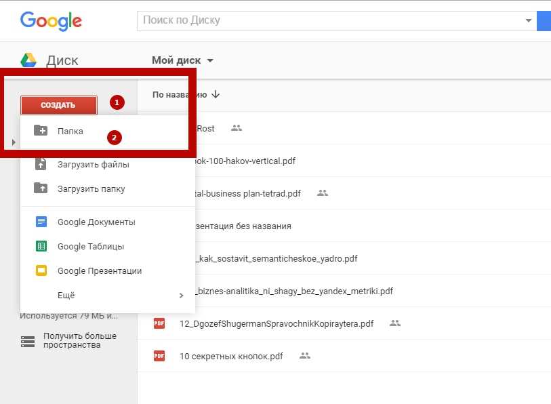Click the blue search button
The image size is (551, 404).
(x=544, y=21)
